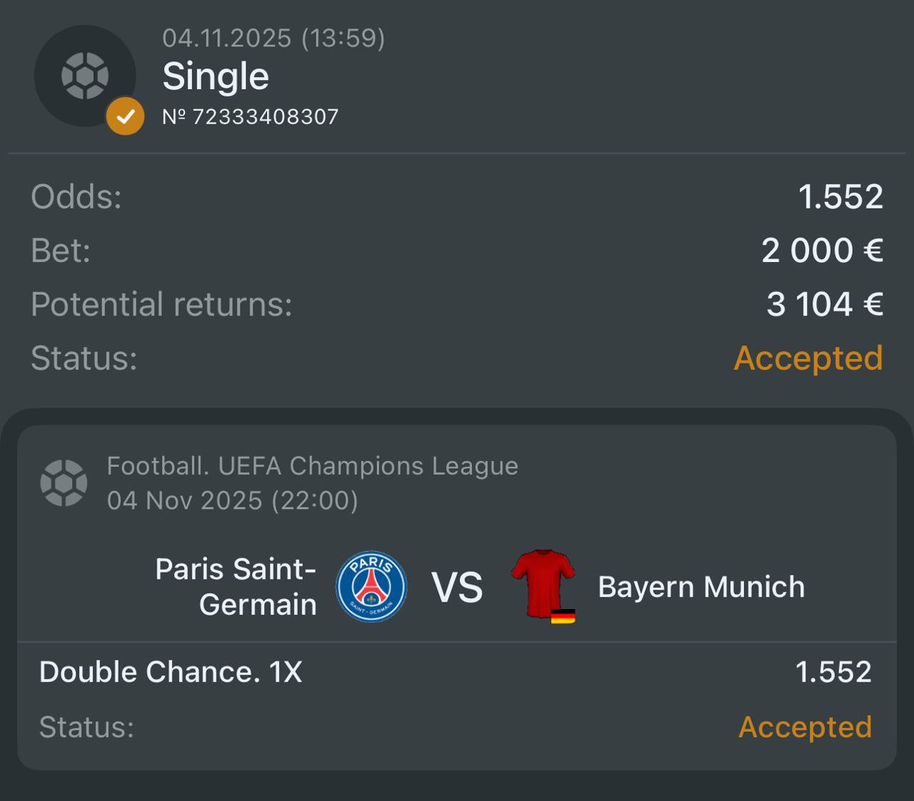The width and height of the screenshot is (914, 801).
Task: Select the Bayern Munich team name
Action: 701,586
